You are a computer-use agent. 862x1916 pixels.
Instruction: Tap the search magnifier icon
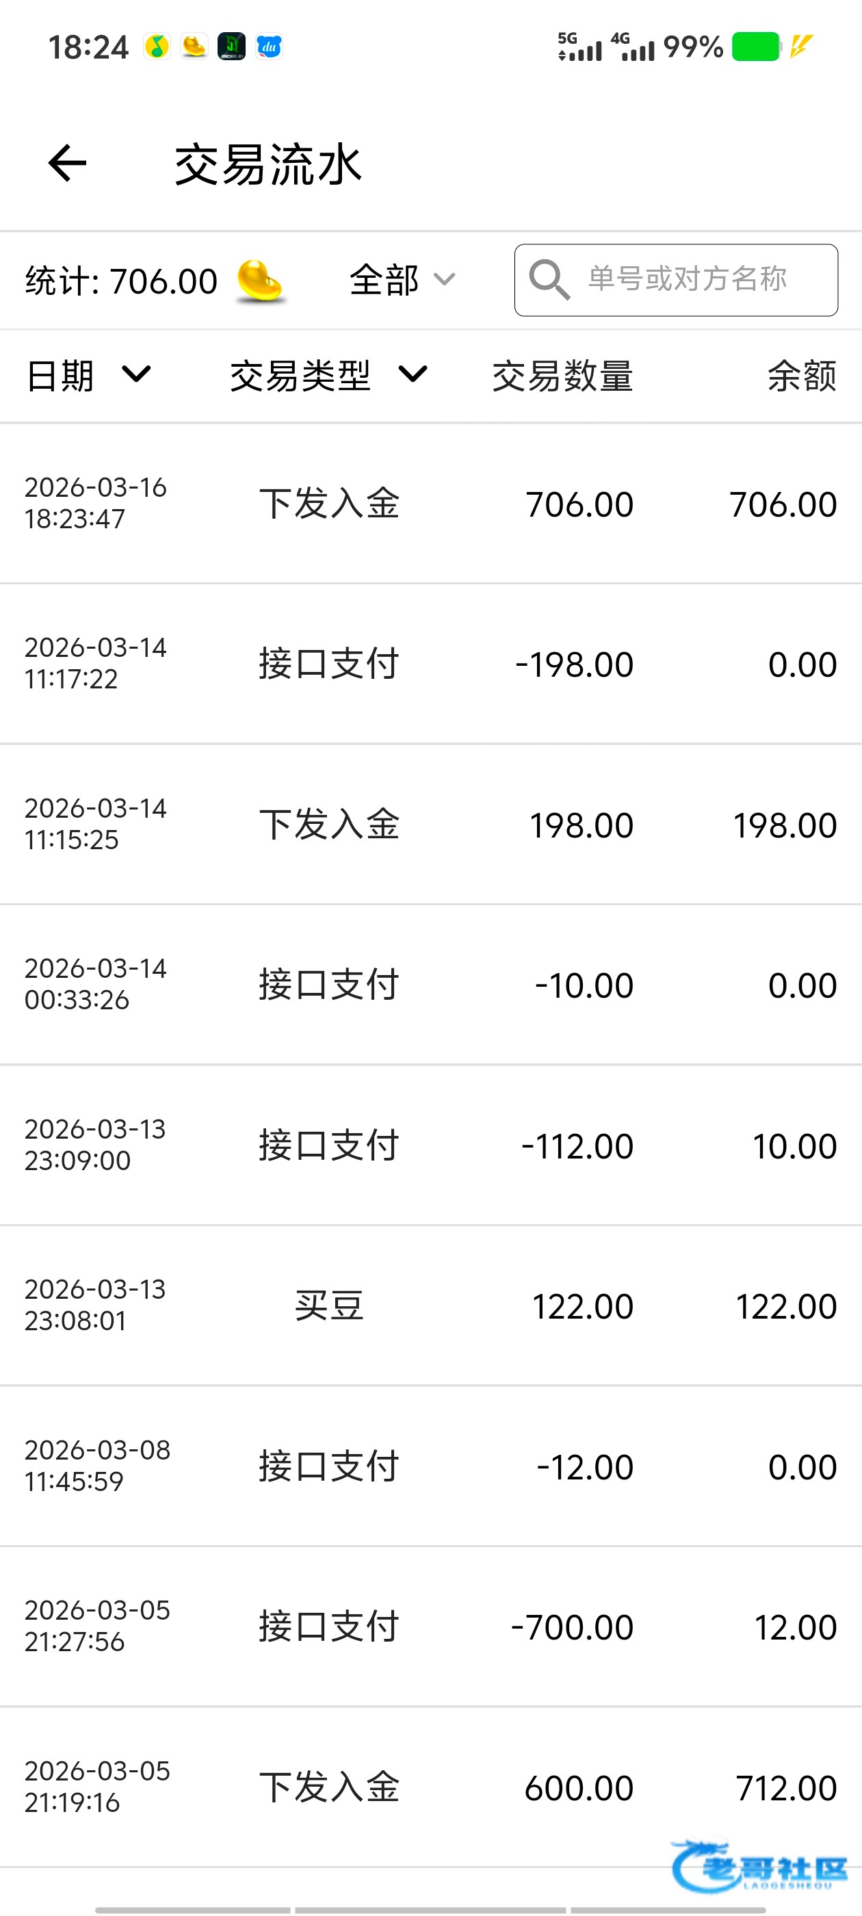click(549, 280)
